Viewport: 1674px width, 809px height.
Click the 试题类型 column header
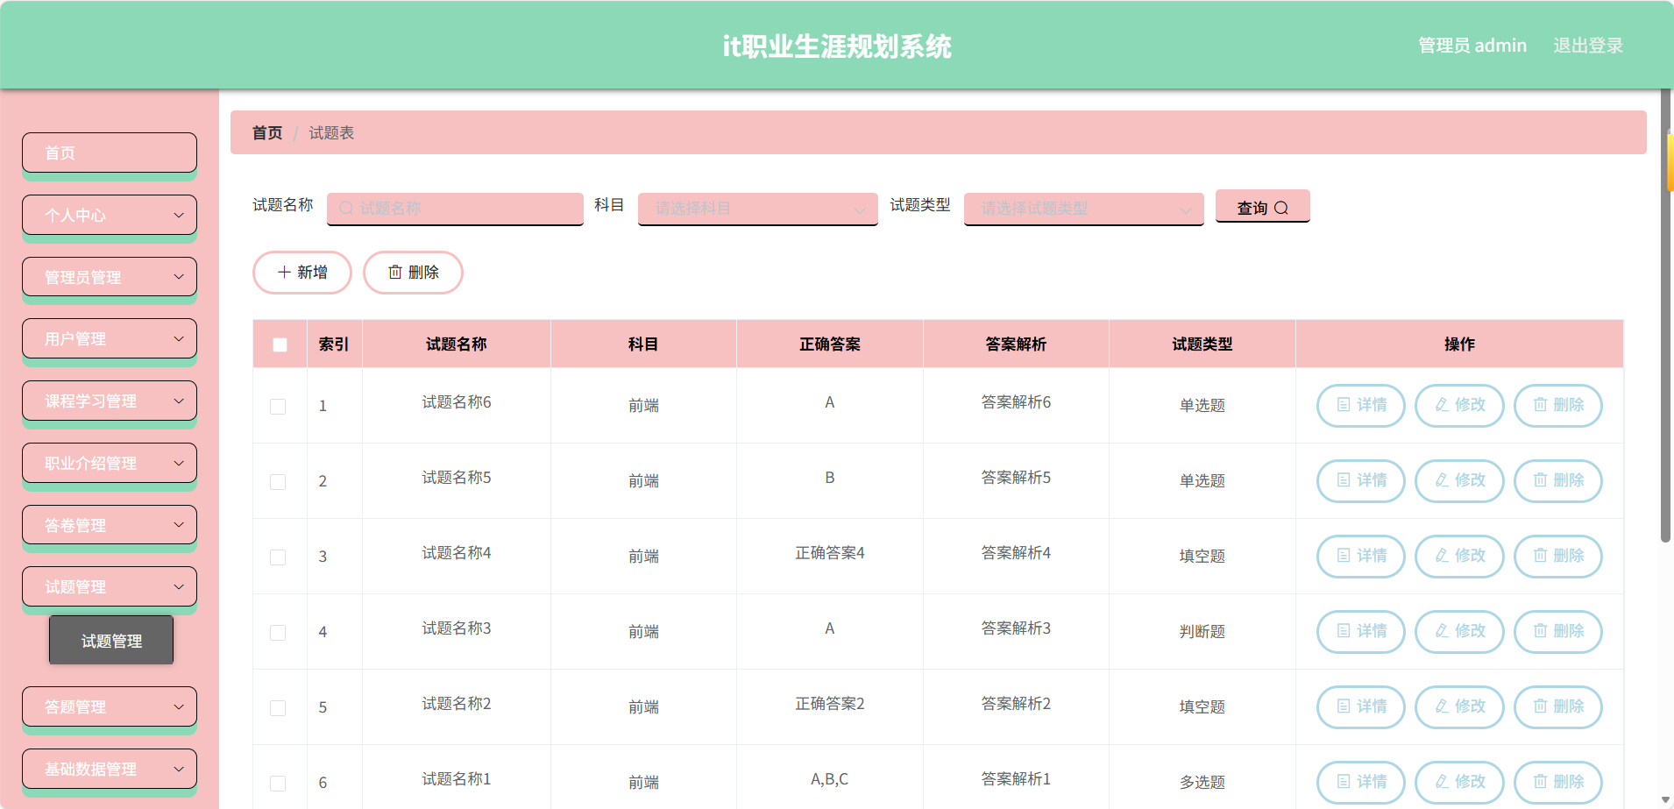click(1202, 344)
